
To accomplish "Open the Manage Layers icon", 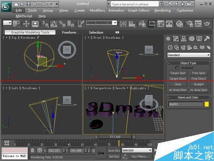I will [x=142, y=24].
